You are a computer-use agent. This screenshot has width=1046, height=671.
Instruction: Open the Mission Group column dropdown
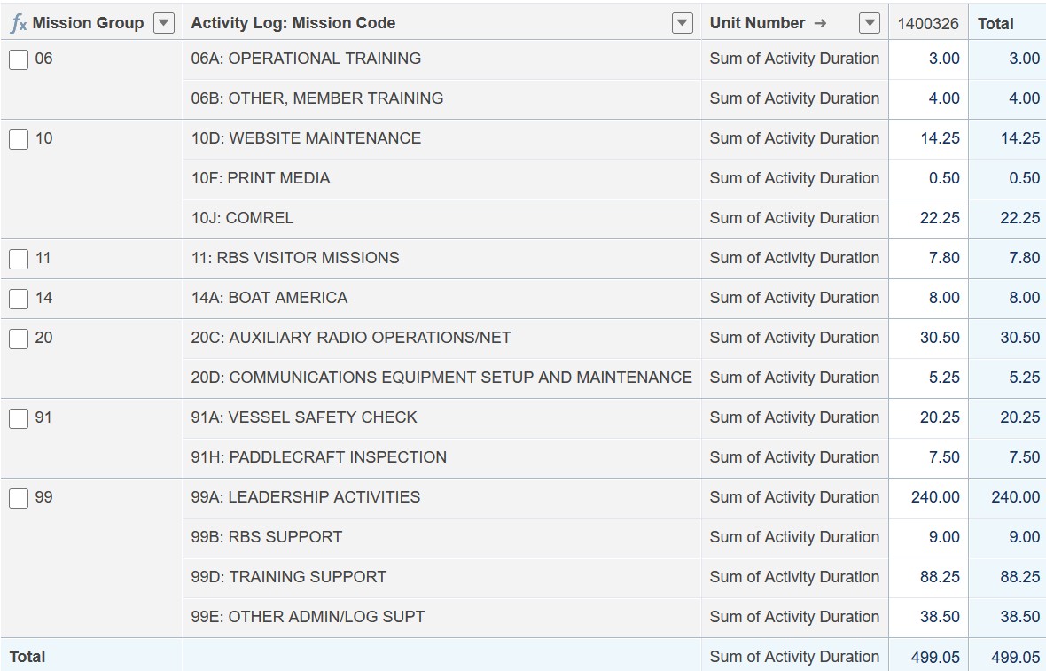(163, 23)
